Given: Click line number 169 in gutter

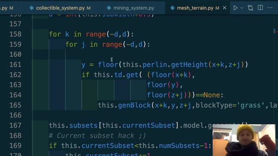Looking at the screenshot, I should [x=16, y=146].
